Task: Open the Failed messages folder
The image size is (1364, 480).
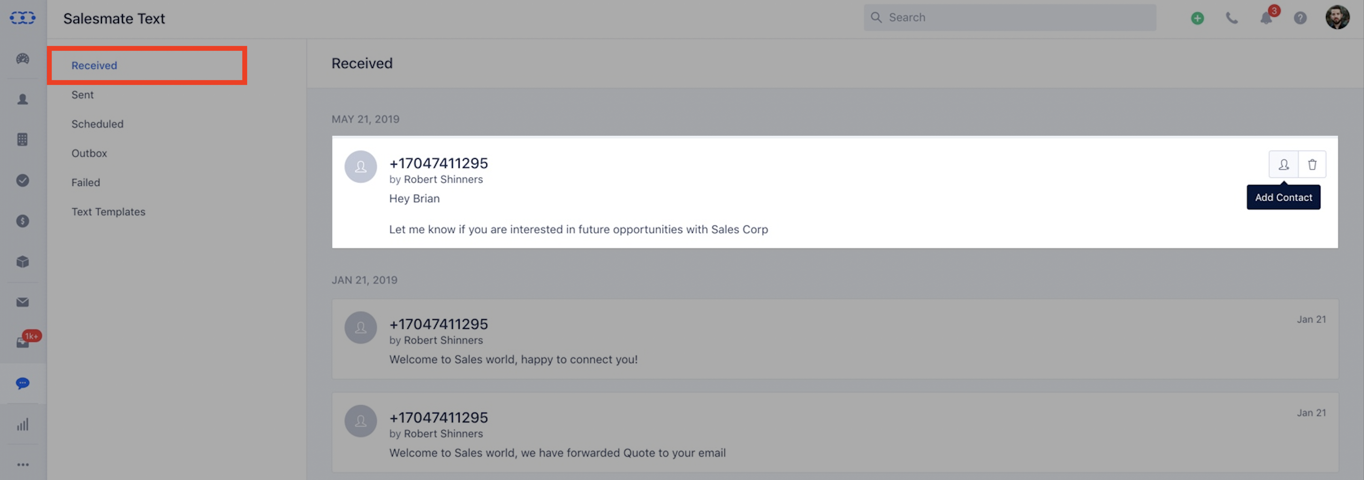Action: 86,182
